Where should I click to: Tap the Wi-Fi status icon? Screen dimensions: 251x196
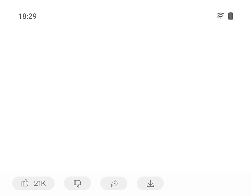221,16
